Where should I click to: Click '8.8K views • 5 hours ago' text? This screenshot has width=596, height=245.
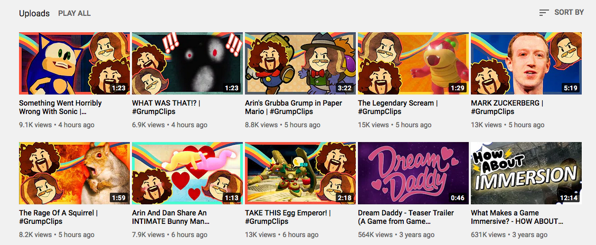click(x=283, y=125)
